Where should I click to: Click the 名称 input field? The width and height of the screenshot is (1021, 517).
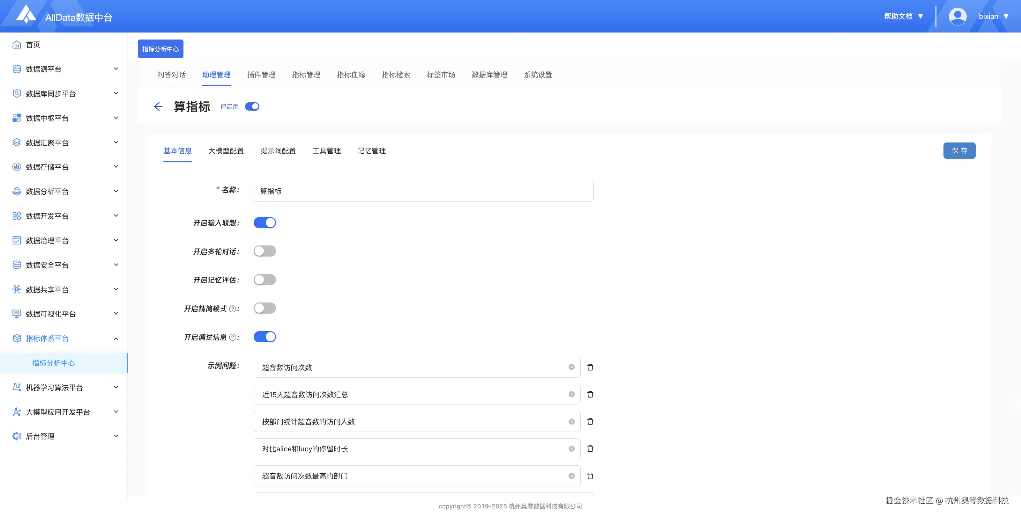[423, 191]
